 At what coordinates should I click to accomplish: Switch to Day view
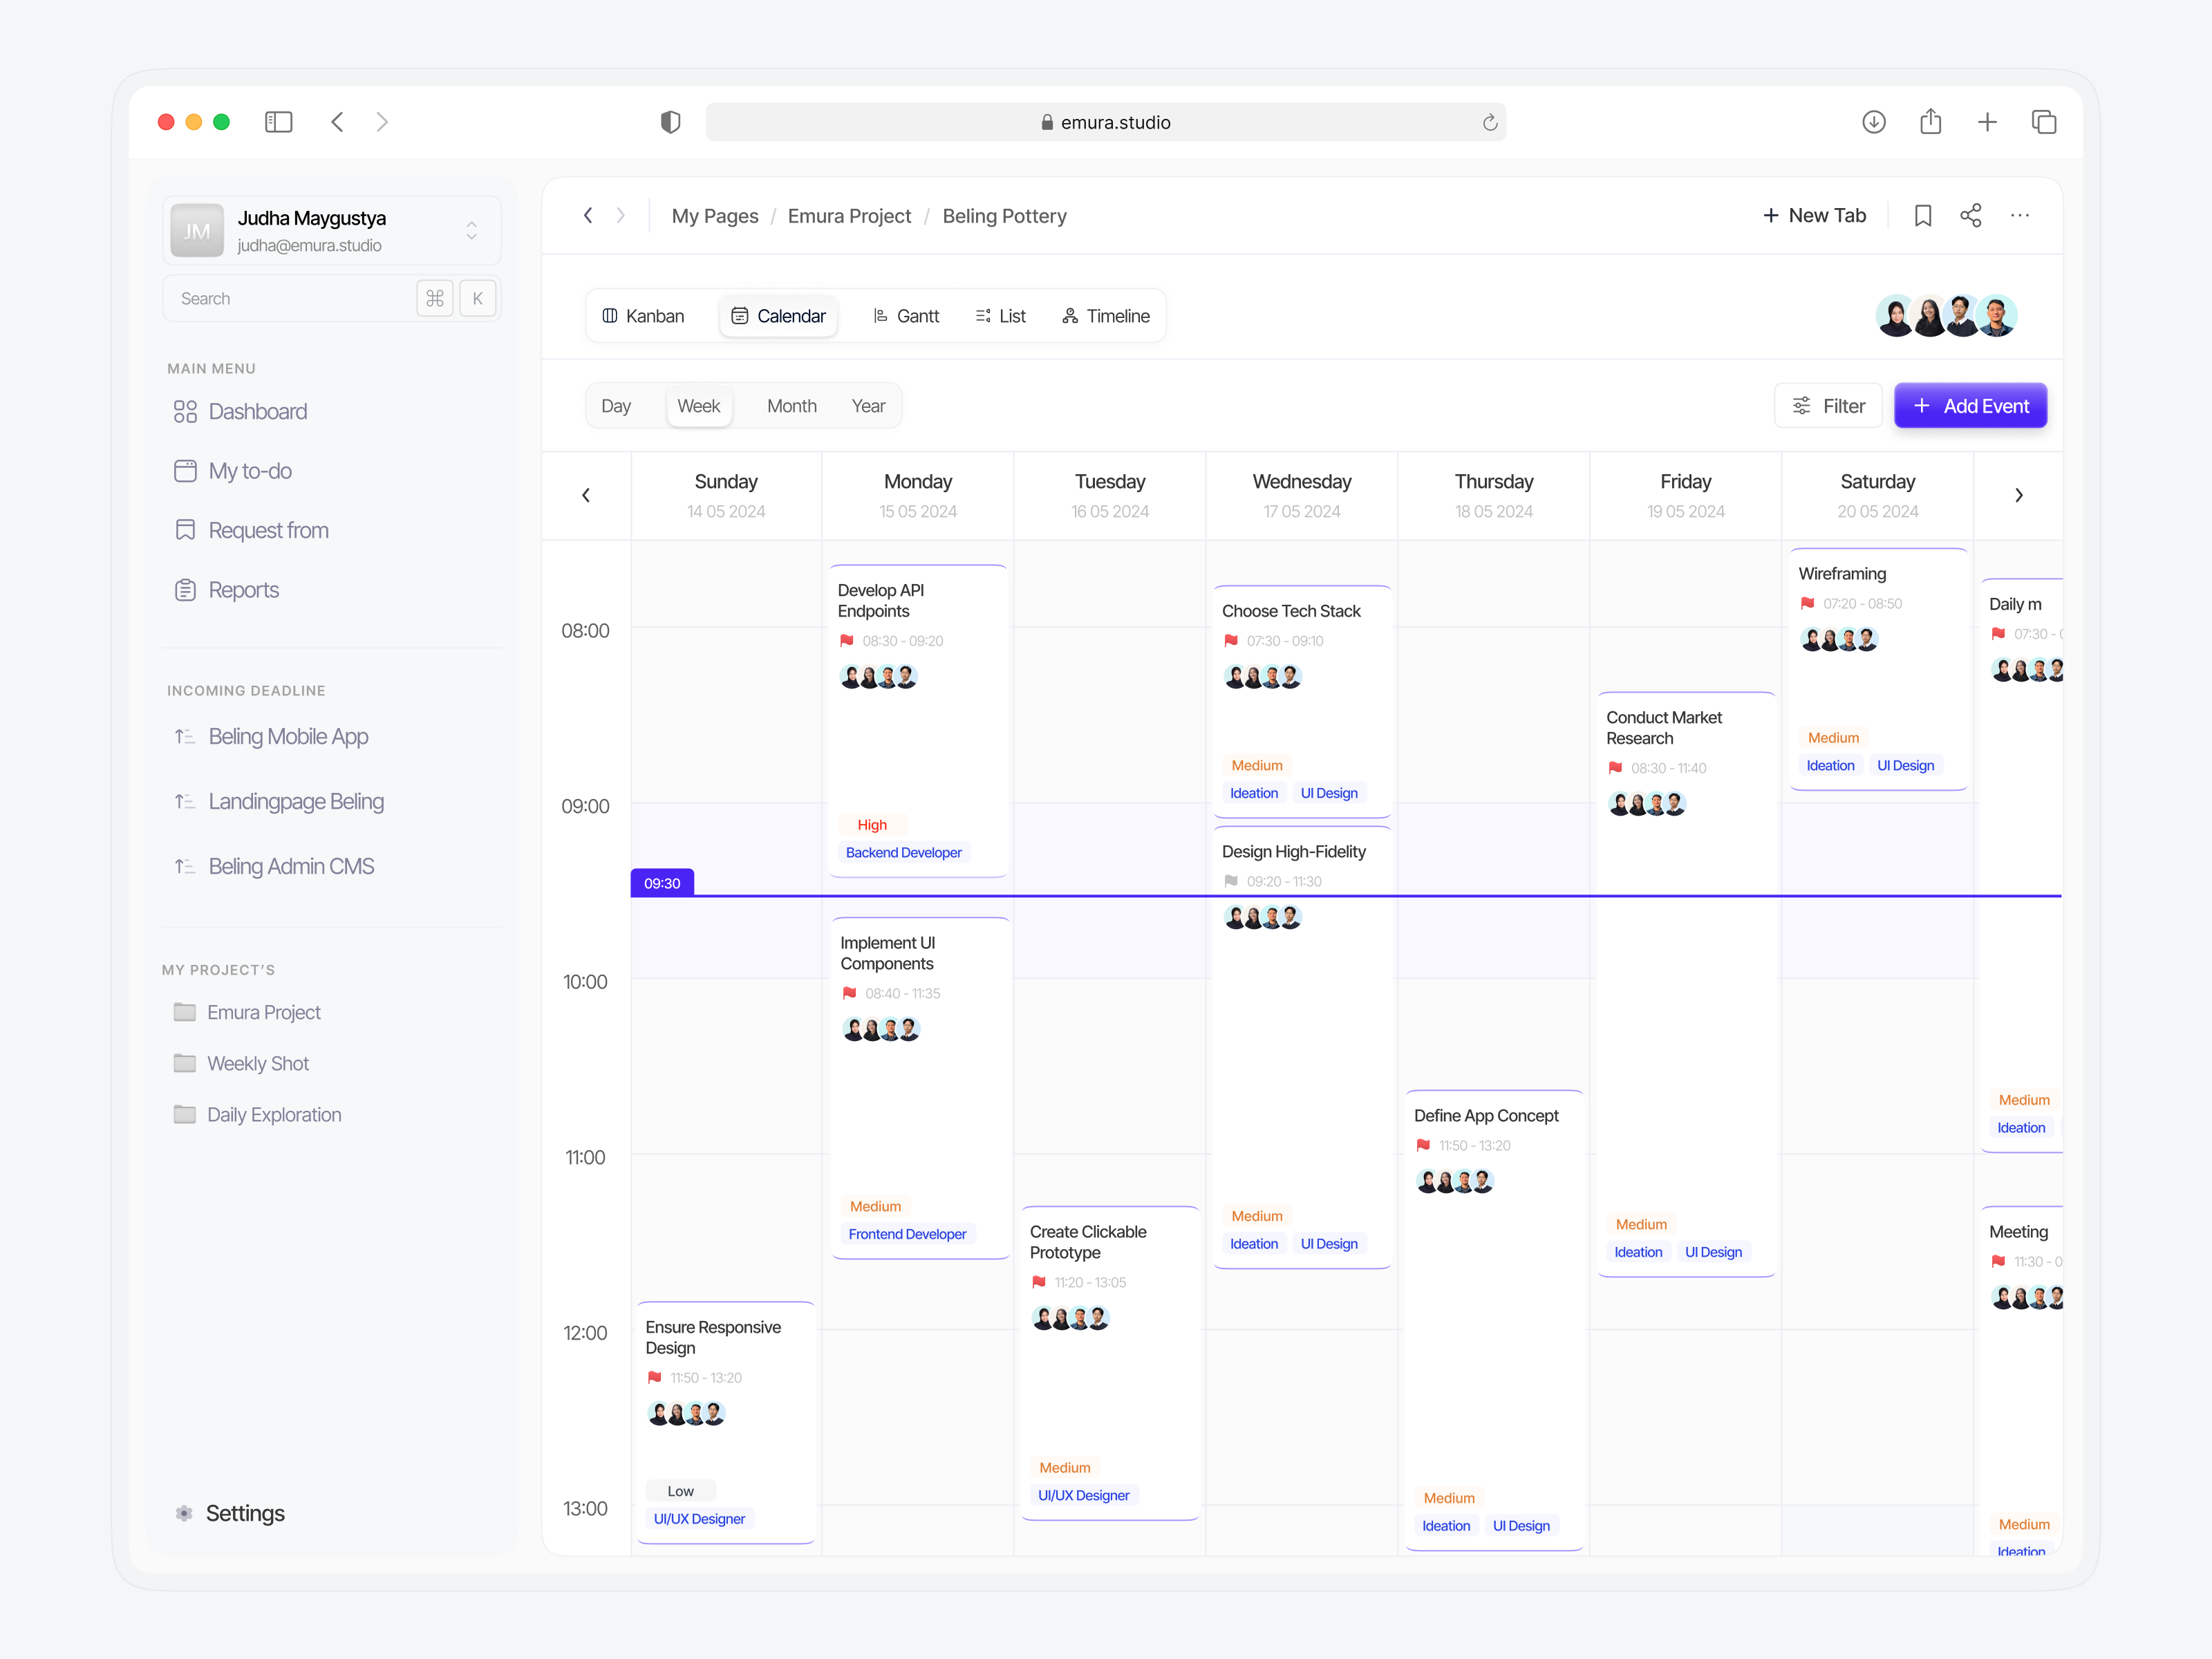616,405
